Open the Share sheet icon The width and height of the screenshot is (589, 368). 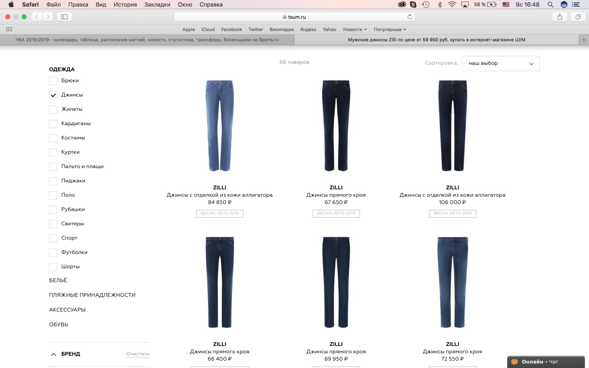coord(560,17)
